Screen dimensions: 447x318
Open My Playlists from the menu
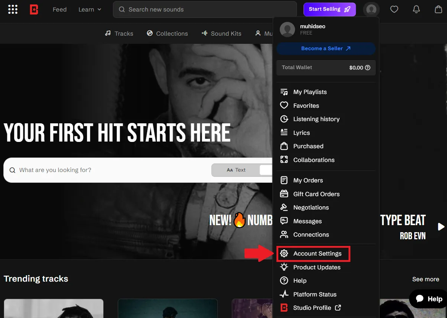coord(310,92)
